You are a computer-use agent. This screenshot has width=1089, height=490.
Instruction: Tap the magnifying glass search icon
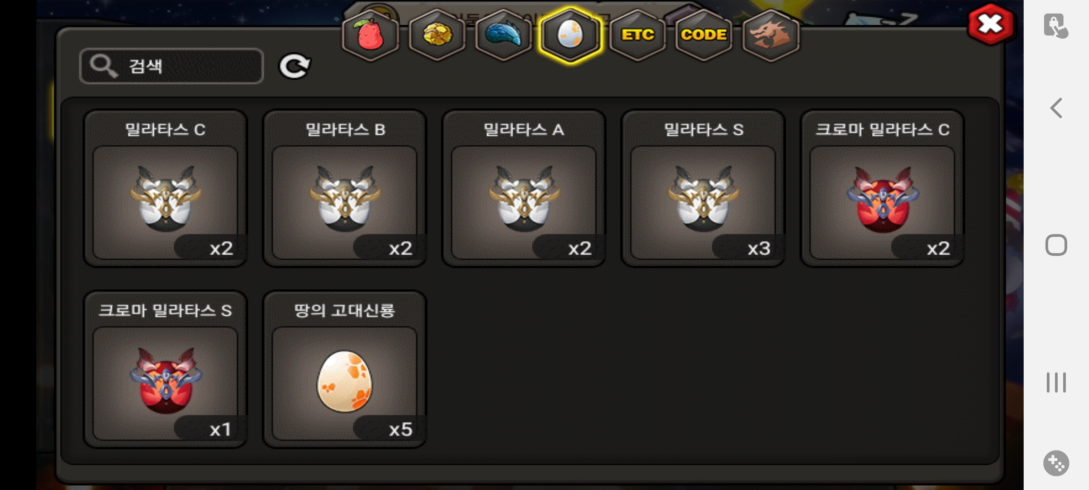pos(104,66)
